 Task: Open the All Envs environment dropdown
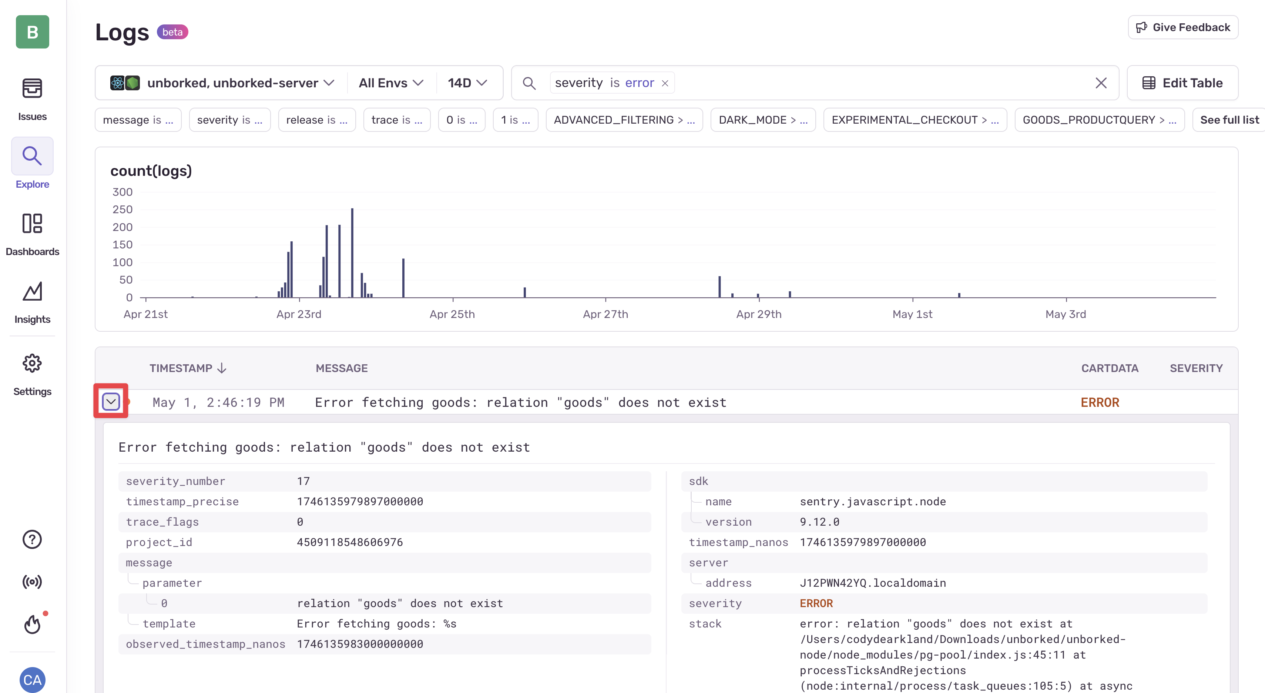(390, 83)
